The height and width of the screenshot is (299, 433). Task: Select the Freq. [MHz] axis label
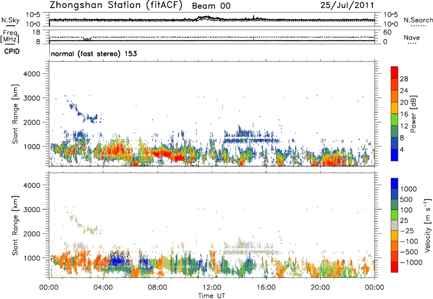pyautogui.click(x=10, y=37)
